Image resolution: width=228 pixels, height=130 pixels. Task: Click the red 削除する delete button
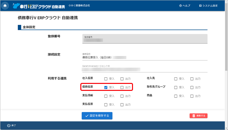point(198,116)
